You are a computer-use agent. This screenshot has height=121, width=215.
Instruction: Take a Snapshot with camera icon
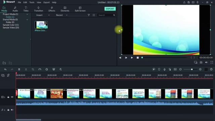pos(201,63)
